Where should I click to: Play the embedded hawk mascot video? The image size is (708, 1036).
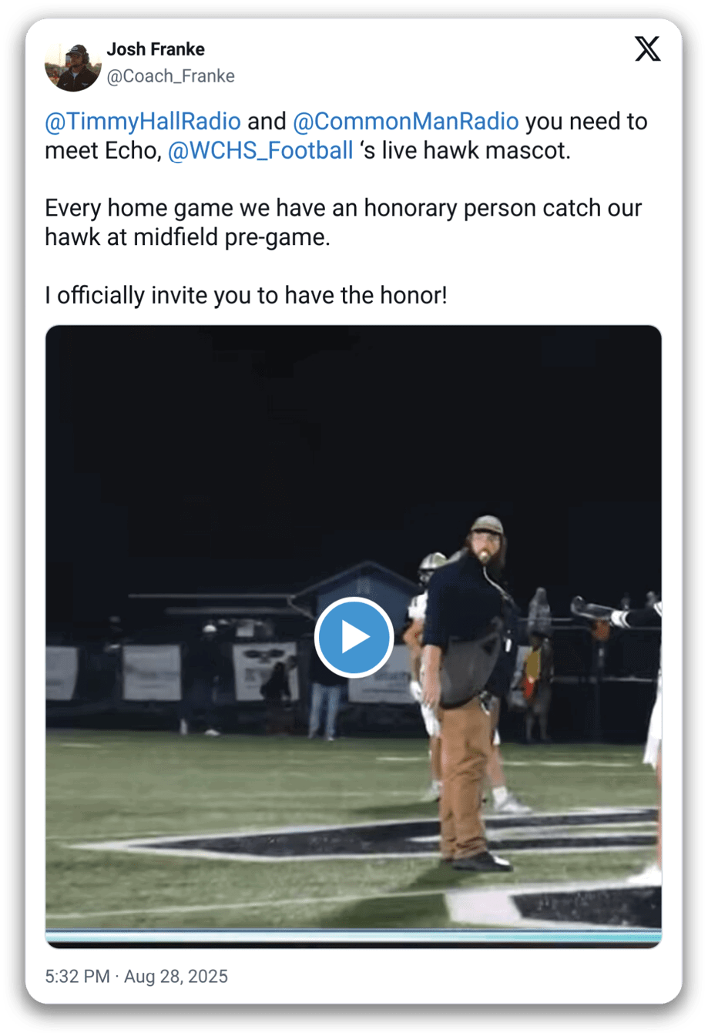click(x=354, y=638)
